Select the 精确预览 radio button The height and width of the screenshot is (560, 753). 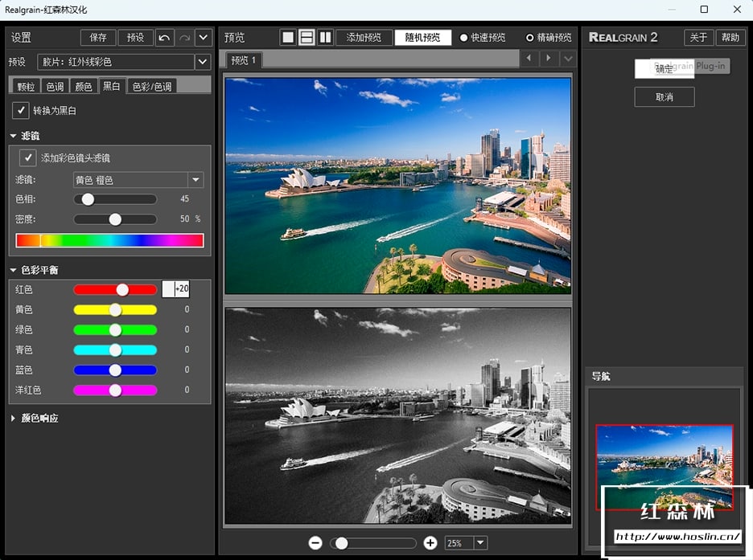point(529,38)
